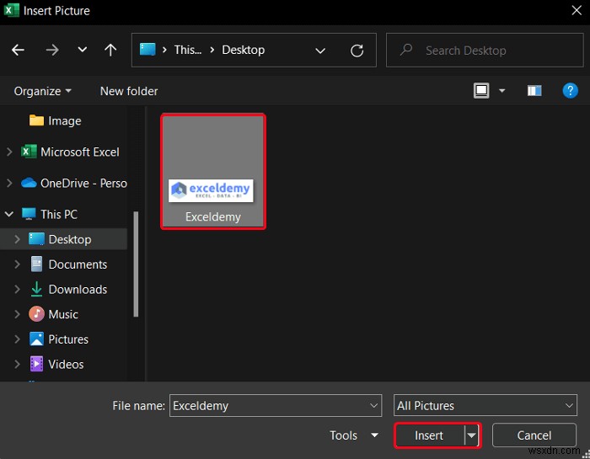Open the File name dropdown arrow
Viewport: 590px width, 459px height.
pos(373,406)
